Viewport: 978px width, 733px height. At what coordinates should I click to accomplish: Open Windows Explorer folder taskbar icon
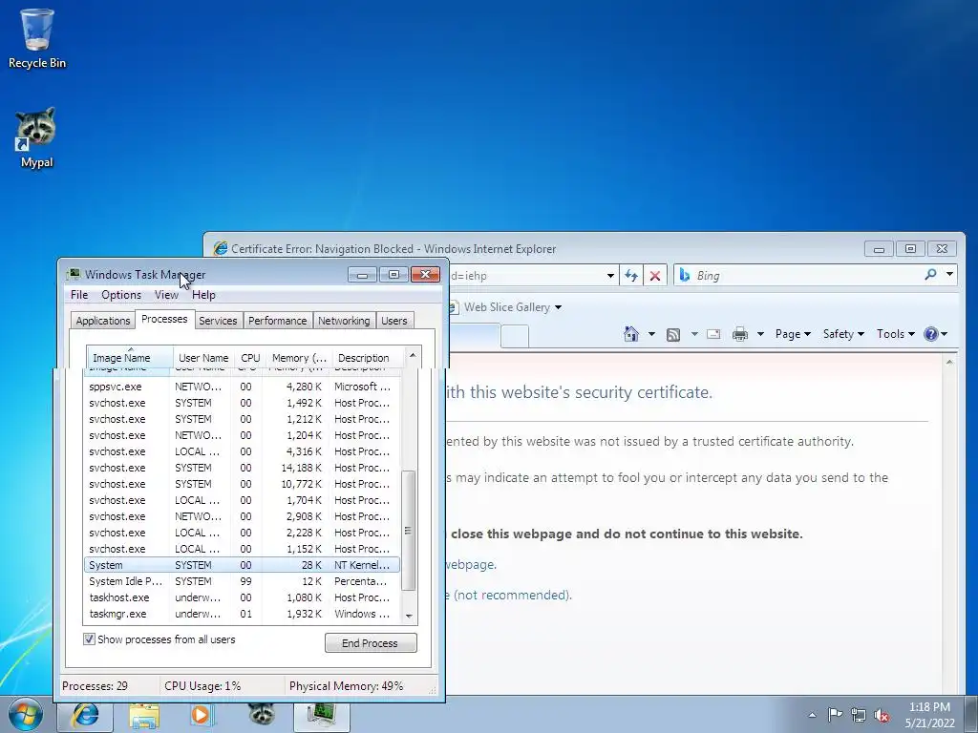pos(144,716)
